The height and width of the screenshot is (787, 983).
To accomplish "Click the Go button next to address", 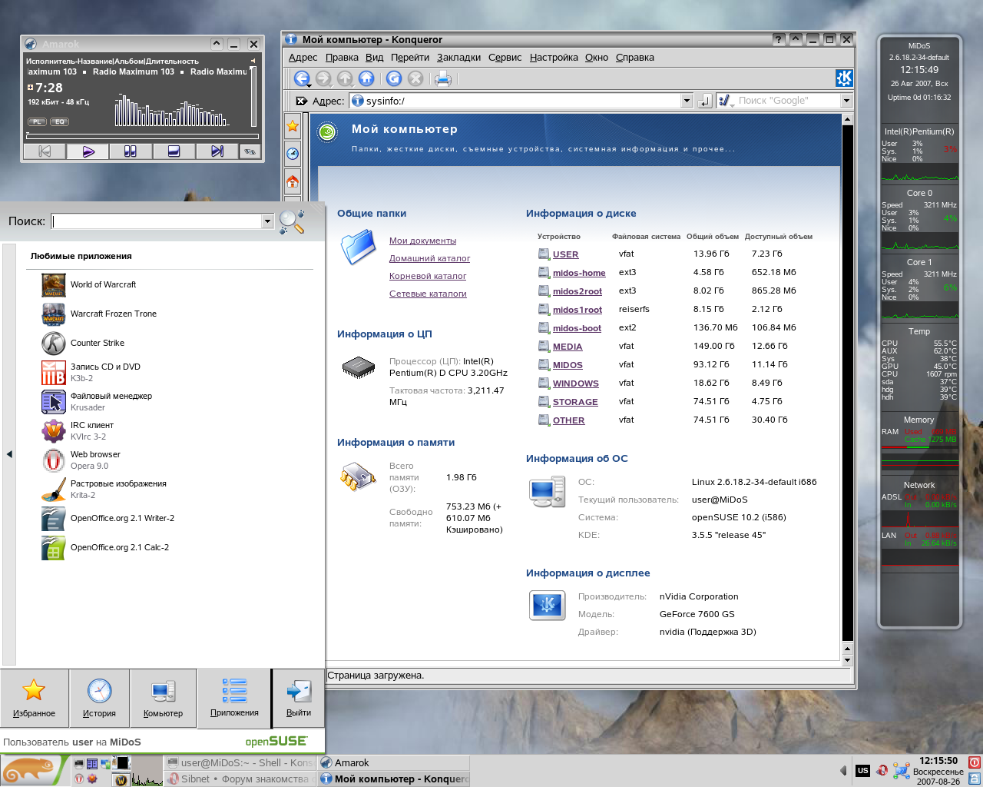I will click(x=705, y=101).
